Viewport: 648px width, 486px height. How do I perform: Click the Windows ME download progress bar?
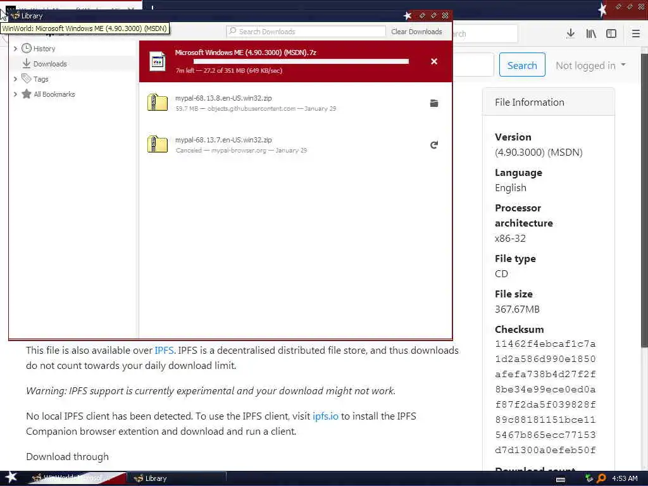point(301,61)
